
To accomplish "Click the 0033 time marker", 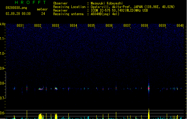I will pyautogui.click(x=56, y=26).
